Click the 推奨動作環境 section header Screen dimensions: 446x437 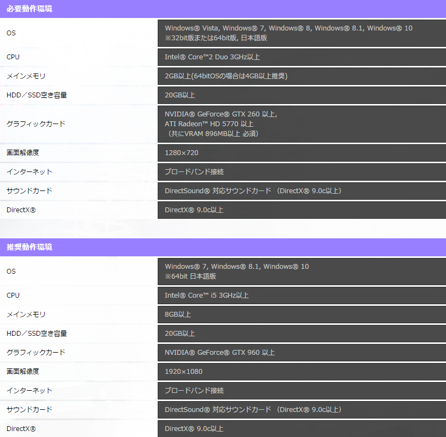point(223,247)
